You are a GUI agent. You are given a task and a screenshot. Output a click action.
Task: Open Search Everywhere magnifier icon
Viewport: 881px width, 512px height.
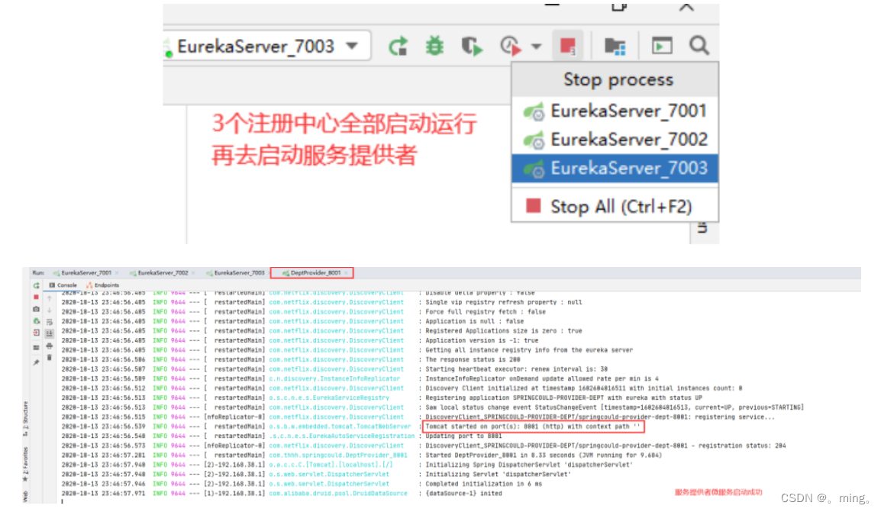(699, 46)
